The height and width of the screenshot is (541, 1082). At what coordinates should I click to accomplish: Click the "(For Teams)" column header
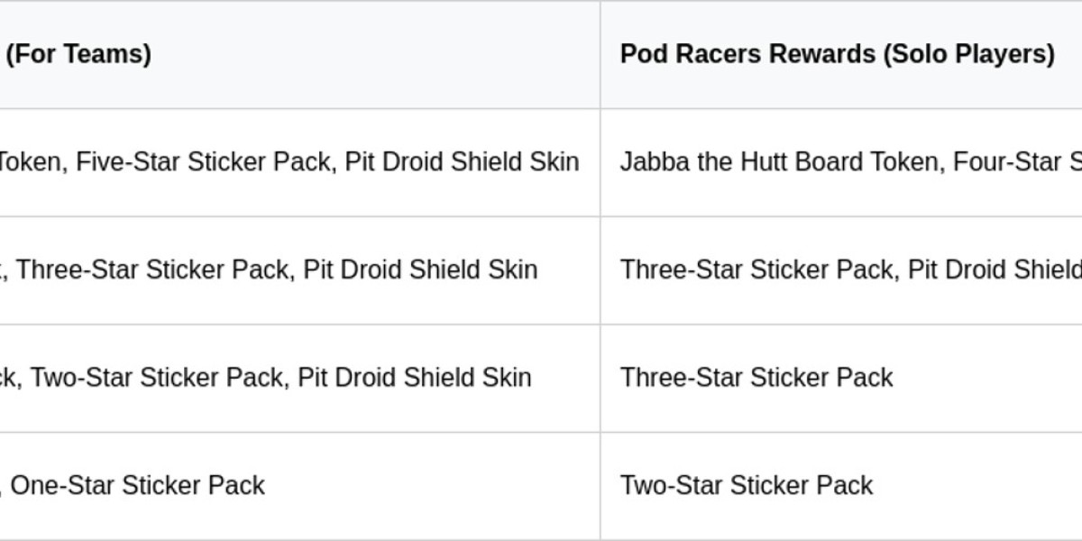pyautogui.click(x=78, y=54)
